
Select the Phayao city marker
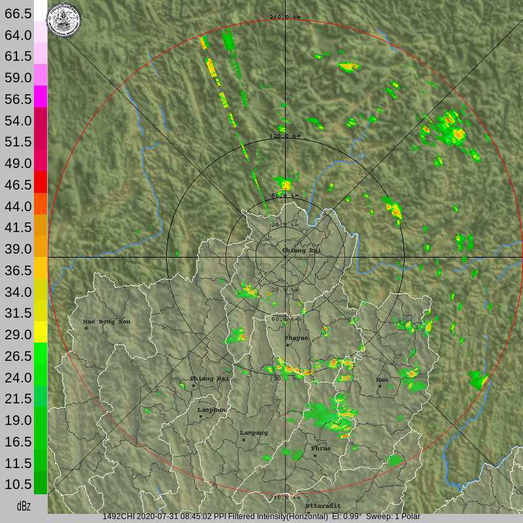288,345
